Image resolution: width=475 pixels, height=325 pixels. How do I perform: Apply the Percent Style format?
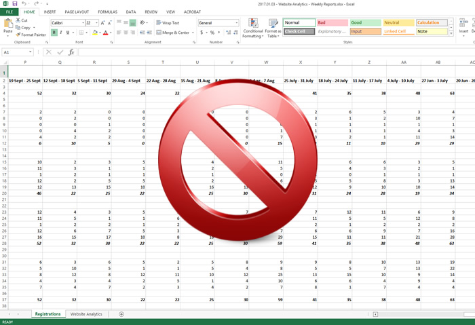click(212, 33)
